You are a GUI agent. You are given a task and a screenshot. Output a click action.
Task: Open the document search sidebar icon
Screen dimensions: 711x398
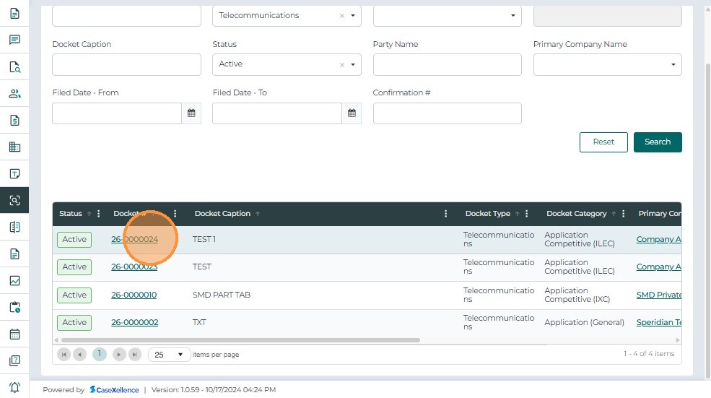[14, 67]
